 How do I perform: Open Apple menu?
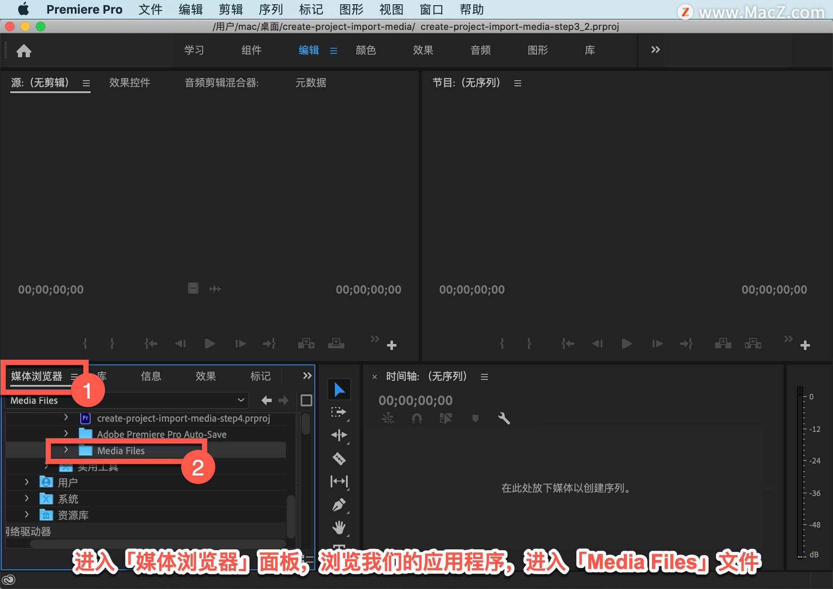(x=23, y=9)
